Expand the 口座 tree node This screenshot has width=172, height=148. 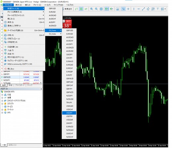click(2, 95)
